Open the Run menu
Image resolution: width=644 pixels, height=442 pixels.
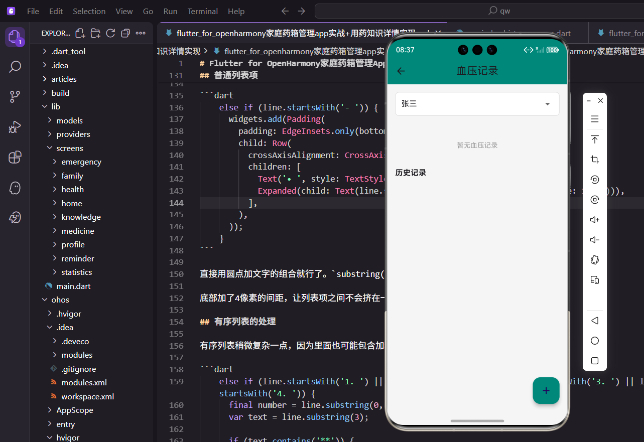point(170,11)
